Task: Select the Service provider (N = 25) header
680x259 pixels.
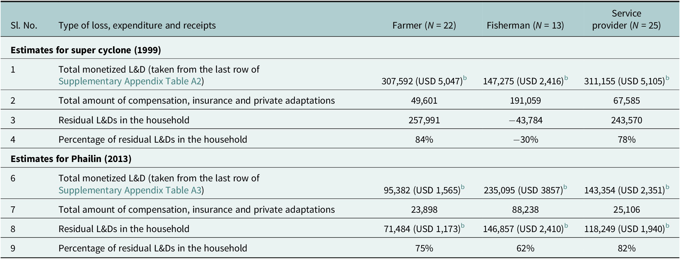Action: pyautogui.click(x=626, y=19)
